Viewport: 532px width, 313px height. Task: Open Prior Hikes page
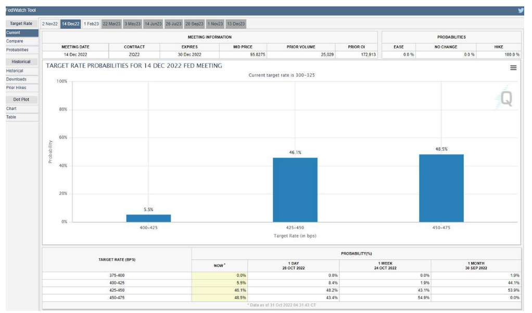coord(22,87)
